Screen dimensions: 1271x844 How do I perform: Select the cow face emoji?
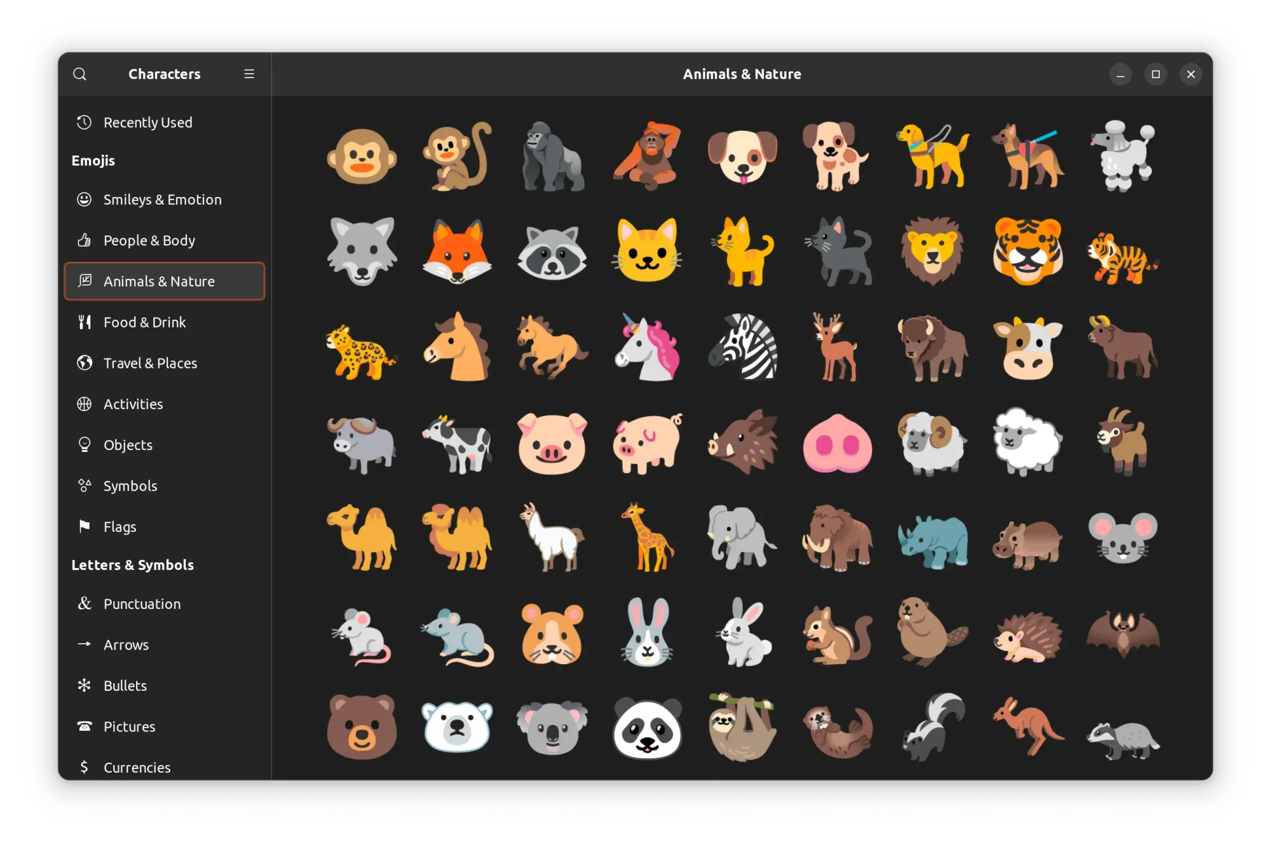pyautogui.click(x=1028, y=347)
